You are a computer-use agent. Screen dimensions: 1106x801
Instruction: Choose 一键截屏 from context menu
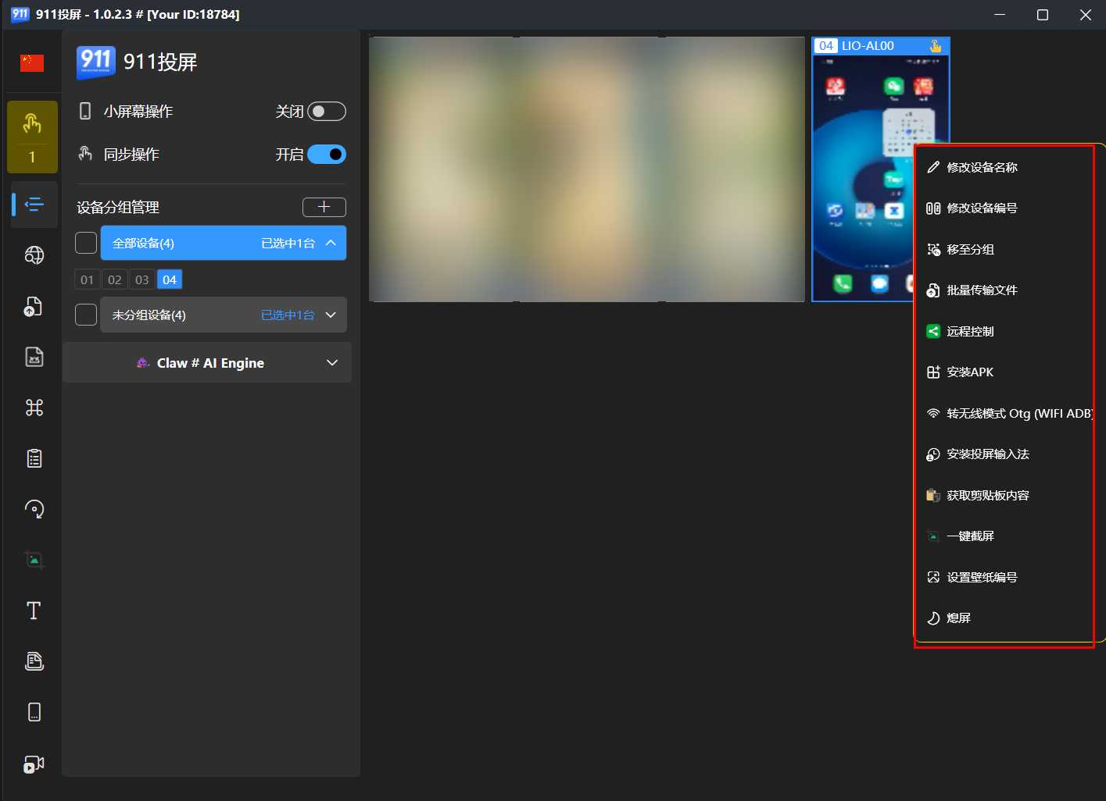pos(1004,536)
